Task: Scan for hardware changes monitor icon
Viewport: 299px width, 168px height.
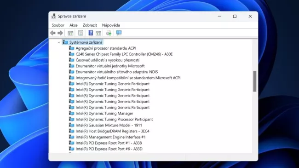Action: pos(119,33)
